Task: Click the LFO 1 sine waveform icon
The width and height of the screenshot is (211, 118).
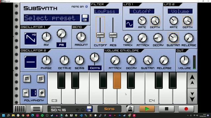Action: (x=130, y=24)
